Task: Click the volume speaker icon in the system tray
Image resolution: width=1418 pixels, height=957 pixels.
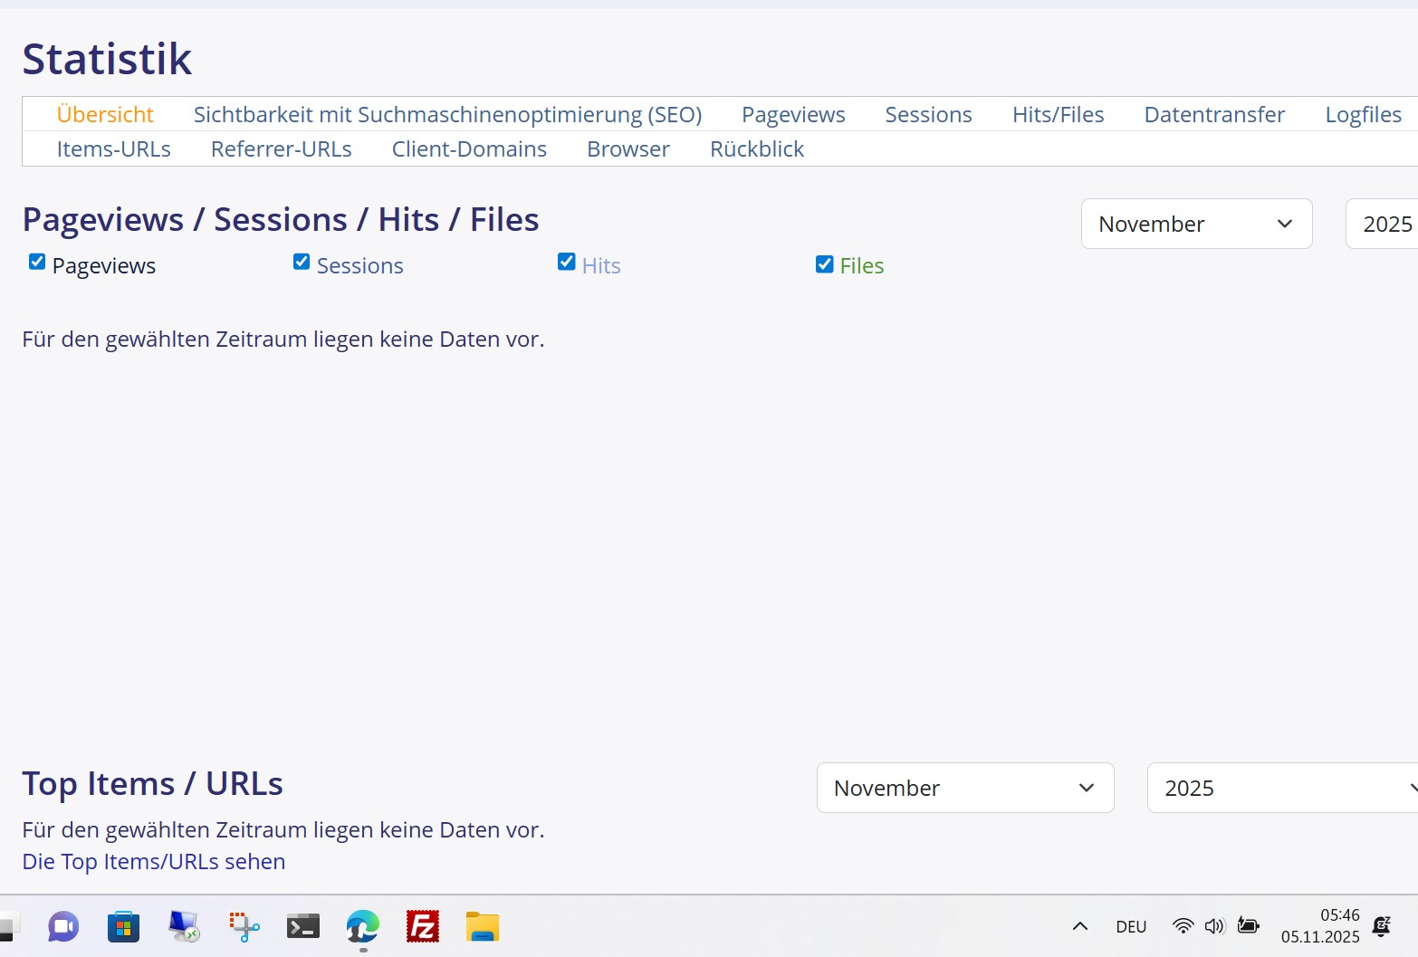Action: [x=1214, y=926]
